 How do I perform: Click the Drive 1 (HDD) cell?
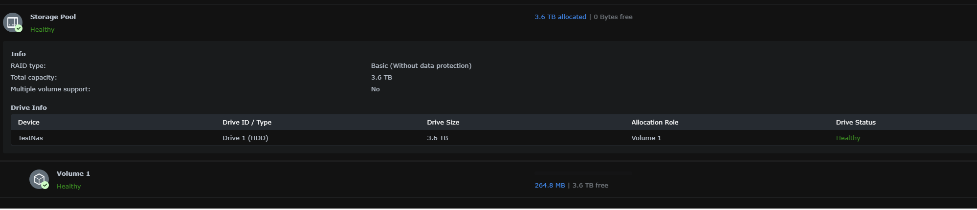click(x=245, y=138)
